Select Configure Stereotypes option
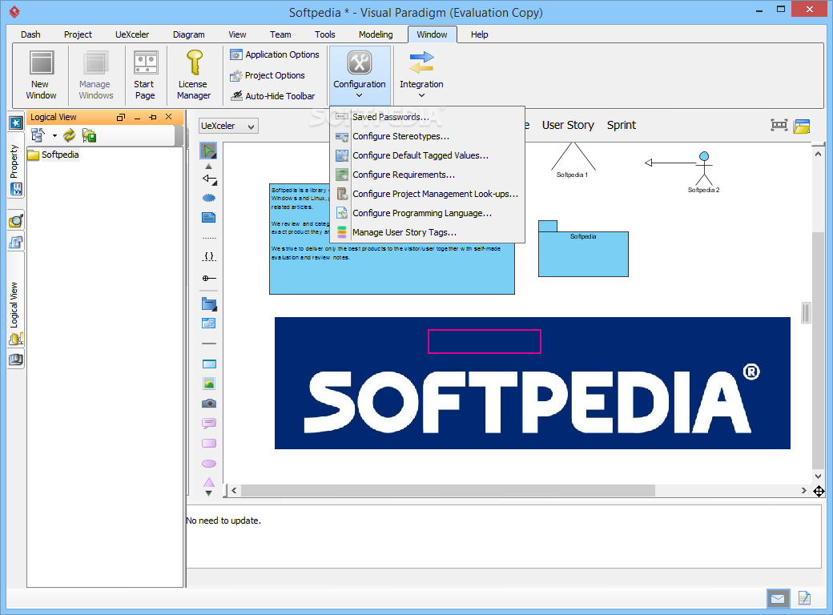 (428, 136)
